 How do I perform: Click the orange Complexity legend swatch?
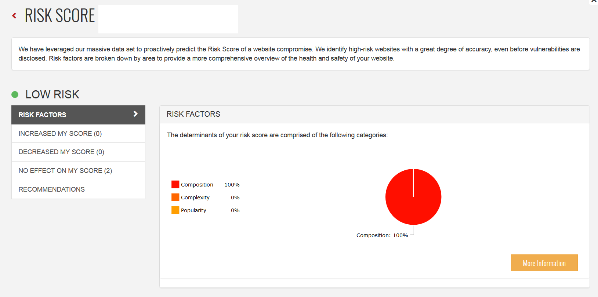point(175,198)
